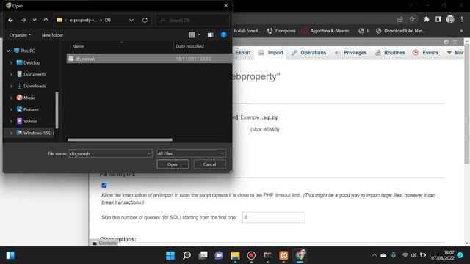Cancel the Open dialog
Viewport: 470px width, 264px height.
pos(209,164)
